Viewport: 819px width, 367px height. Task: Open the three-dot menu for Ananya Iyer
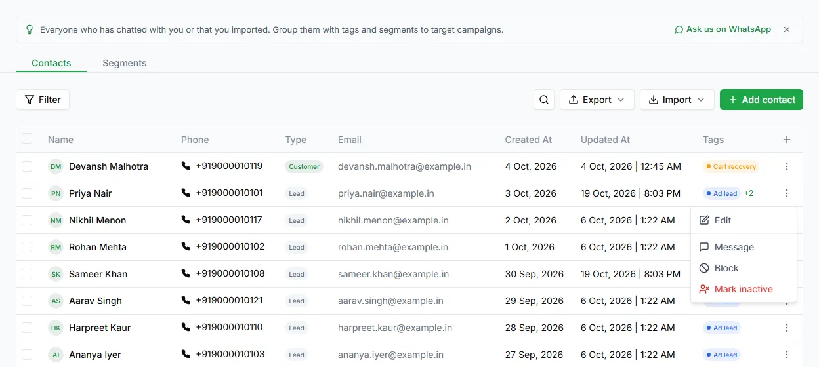(x=787, y=355)
